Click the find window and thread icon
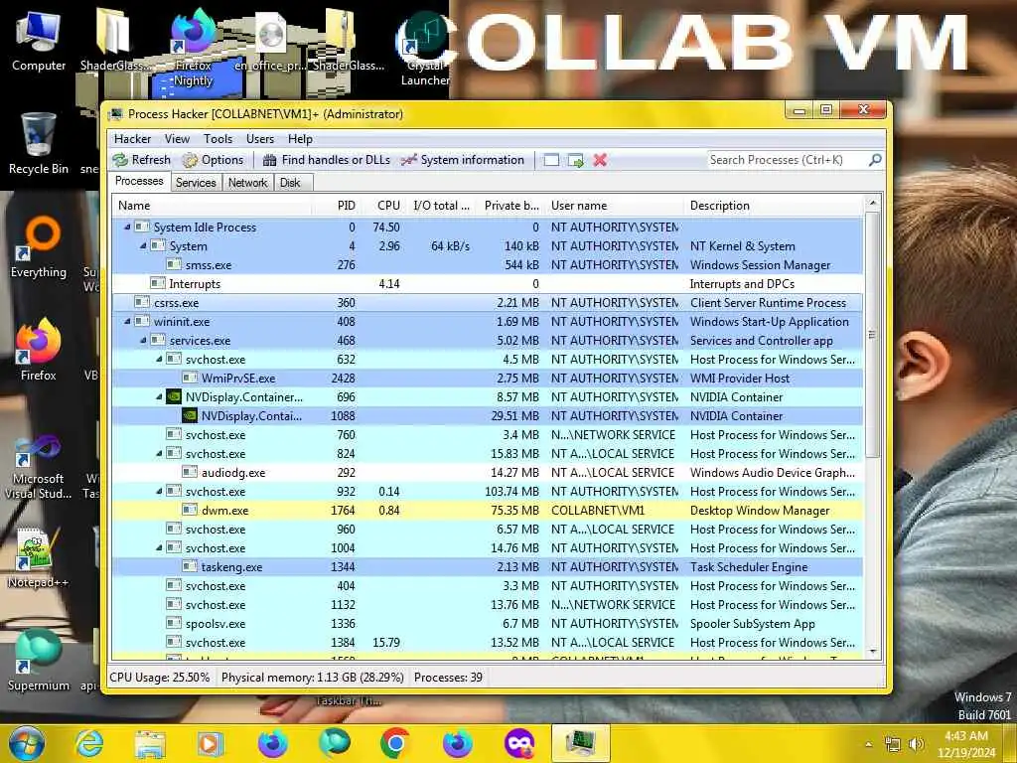This screenshot has height=763, width=1017. (x=575, y=160)
